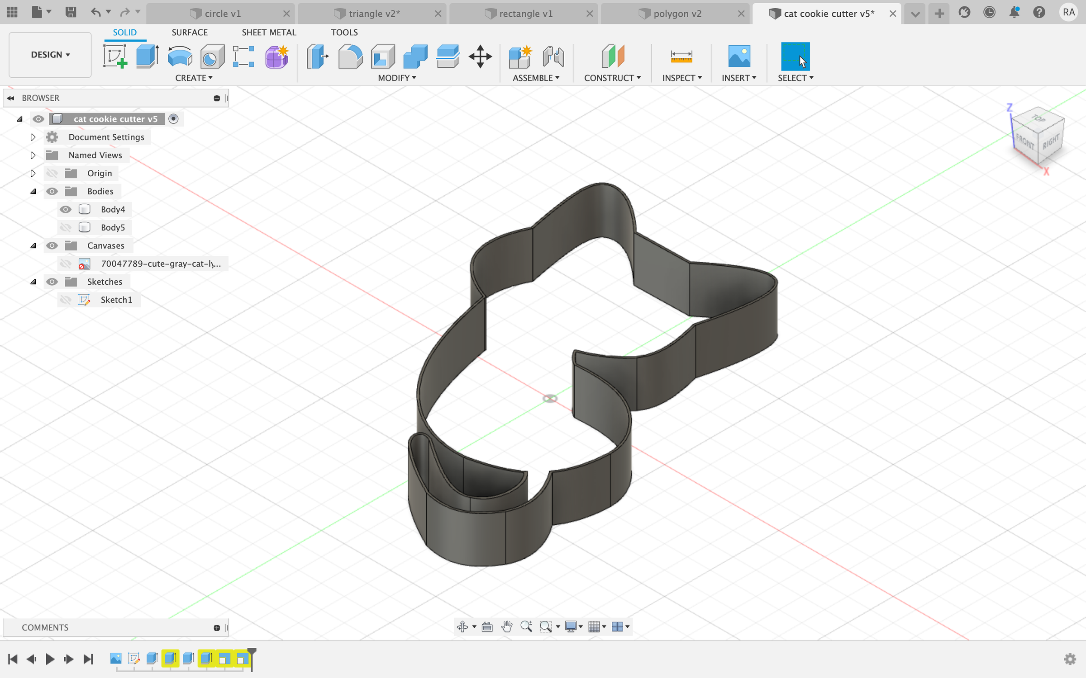Viewport: 1086px width, 678px height.
Task: Show Body5 using its eye icon
Action: (66, 227)
